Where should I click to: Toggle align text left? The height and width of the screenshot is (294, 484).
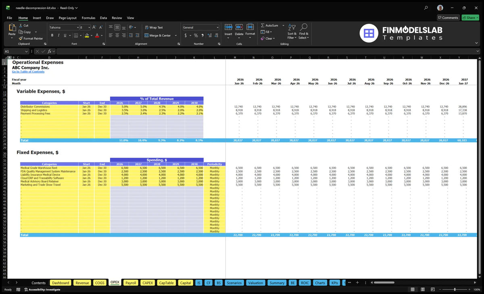click(111, 35)
